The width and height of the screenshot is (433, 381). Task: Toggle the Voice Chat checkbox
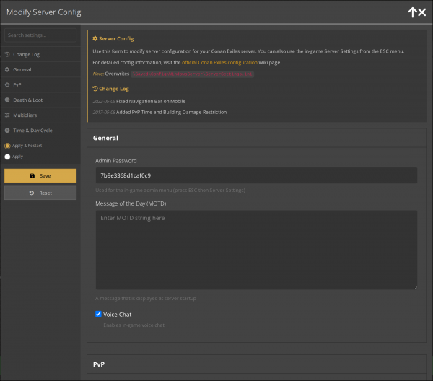click(x=98, y=314)
